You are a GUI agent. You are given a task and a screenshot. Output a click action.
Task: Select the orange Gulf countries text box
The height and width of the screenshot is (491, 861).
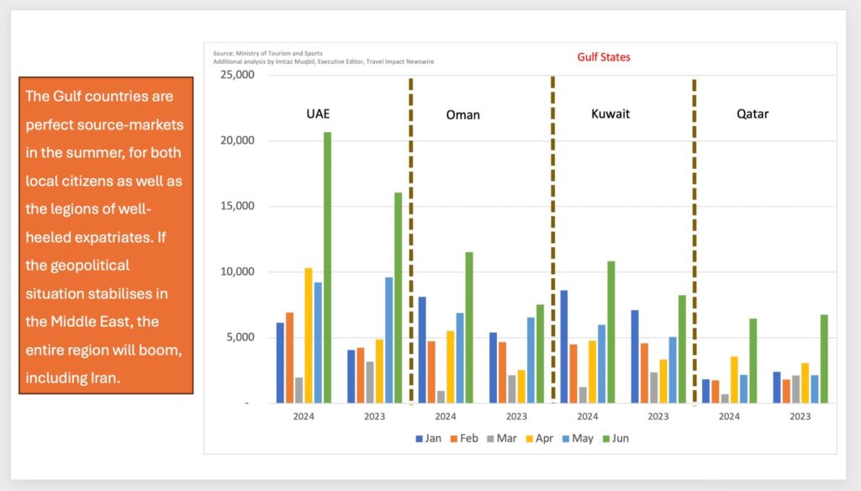point(106,235)
